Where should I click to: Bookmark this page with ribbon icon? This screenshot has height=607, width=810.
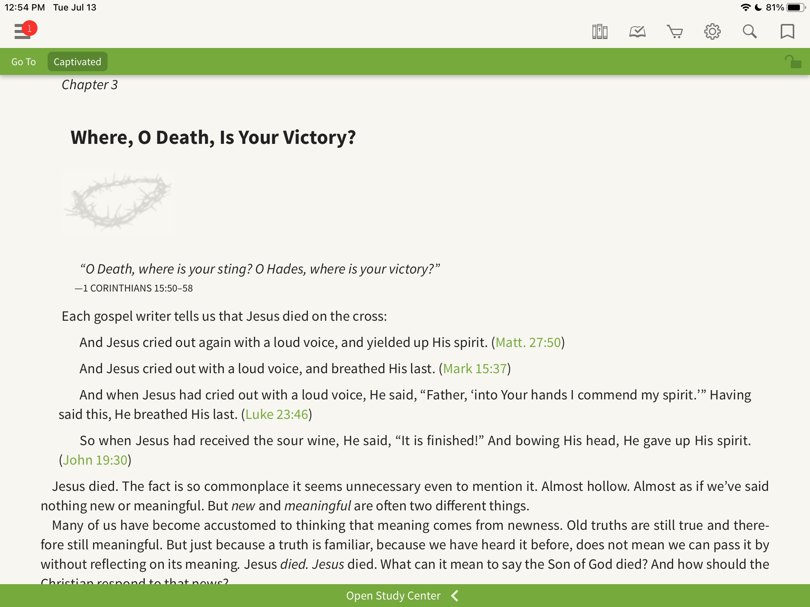point(787,31)
